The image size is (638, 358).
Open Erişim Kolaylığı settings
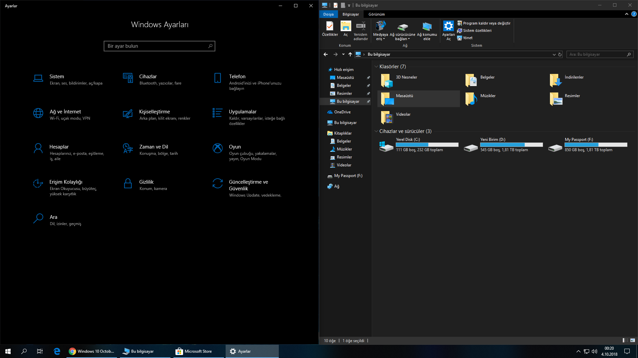(x=65, y=188)
